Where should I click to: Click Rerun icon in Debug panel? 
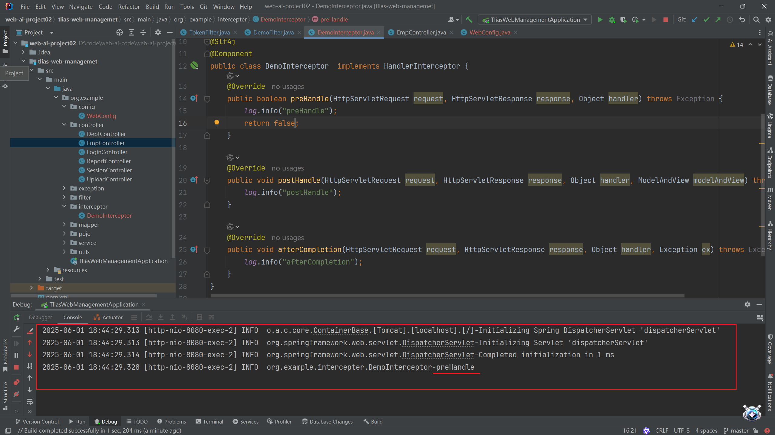pos(16,317)
